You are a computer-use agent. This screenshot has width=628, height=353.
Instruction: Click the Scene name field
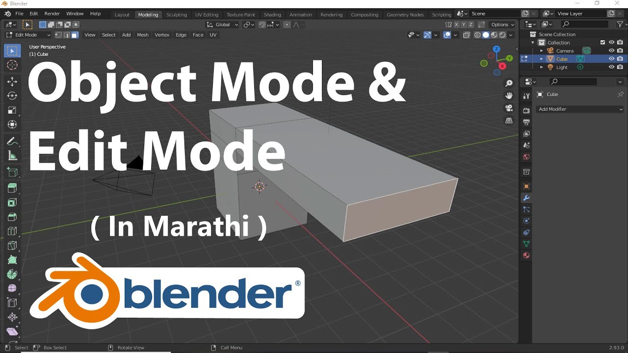[x=494, y=14]
